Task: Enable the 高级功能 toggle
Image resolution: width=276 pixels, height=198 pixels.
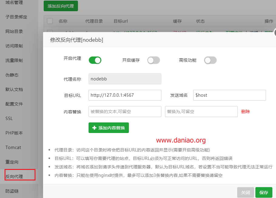Action: pyautogui.click(x=210, y=60)
